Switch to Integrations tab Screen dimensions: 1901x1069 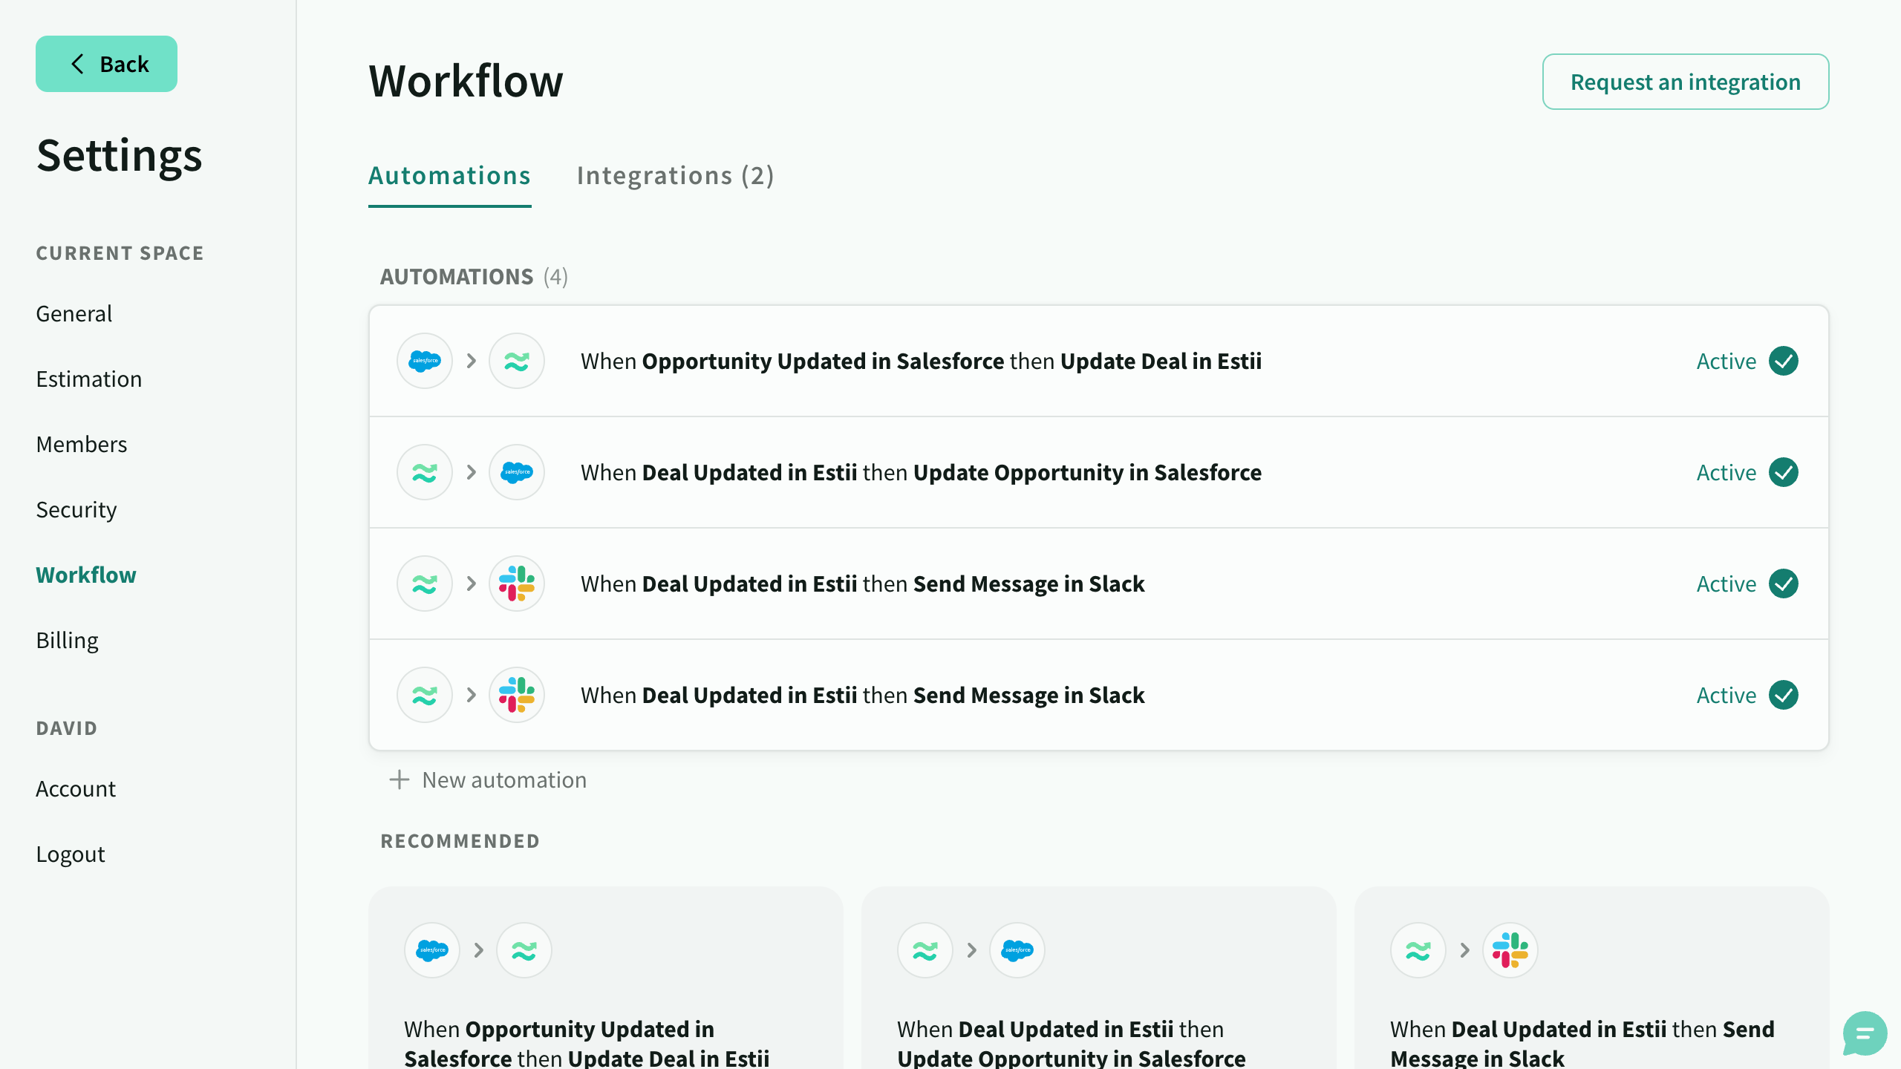676,175
